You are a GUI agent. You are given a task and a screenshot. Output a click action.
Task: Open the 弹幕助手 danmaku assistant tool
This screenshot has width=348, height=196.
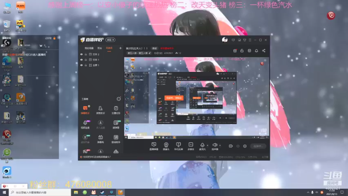(x=85, y=110)
